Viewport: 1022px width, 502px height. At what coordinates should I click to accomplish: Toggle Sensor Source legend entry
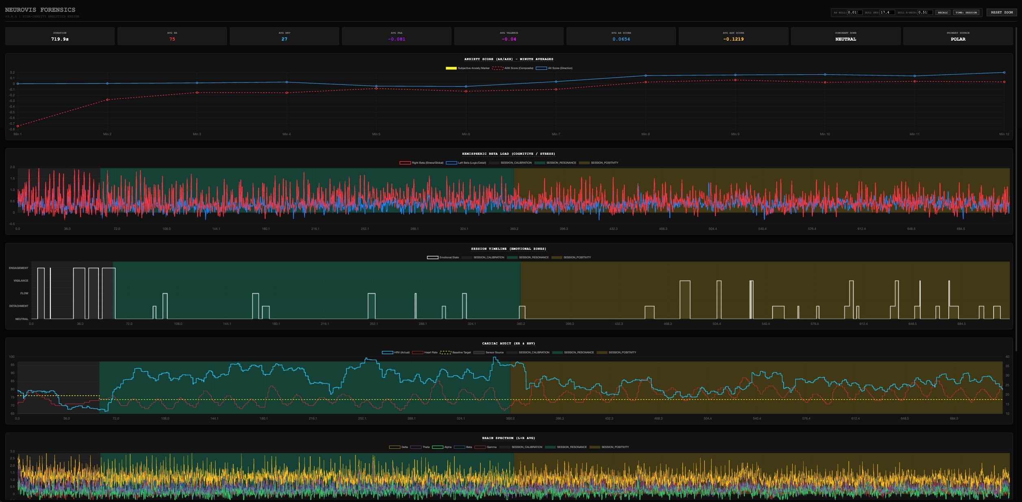[488, 353]
